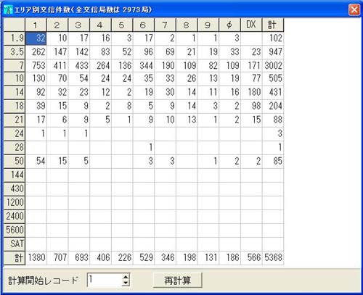Select the DX column header
Viewport: 363px width, 295px height.
point(251,25)
